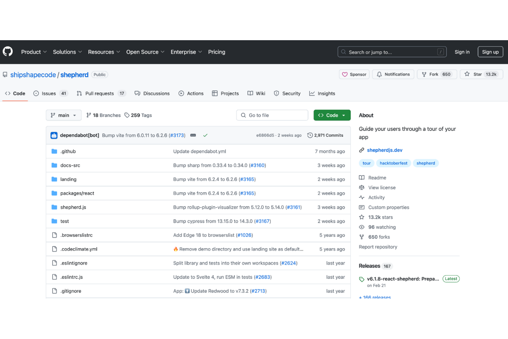The height and width of the screenshot is (339, 508).
Task: Click the Sponsor heart button
Action: 354,74
